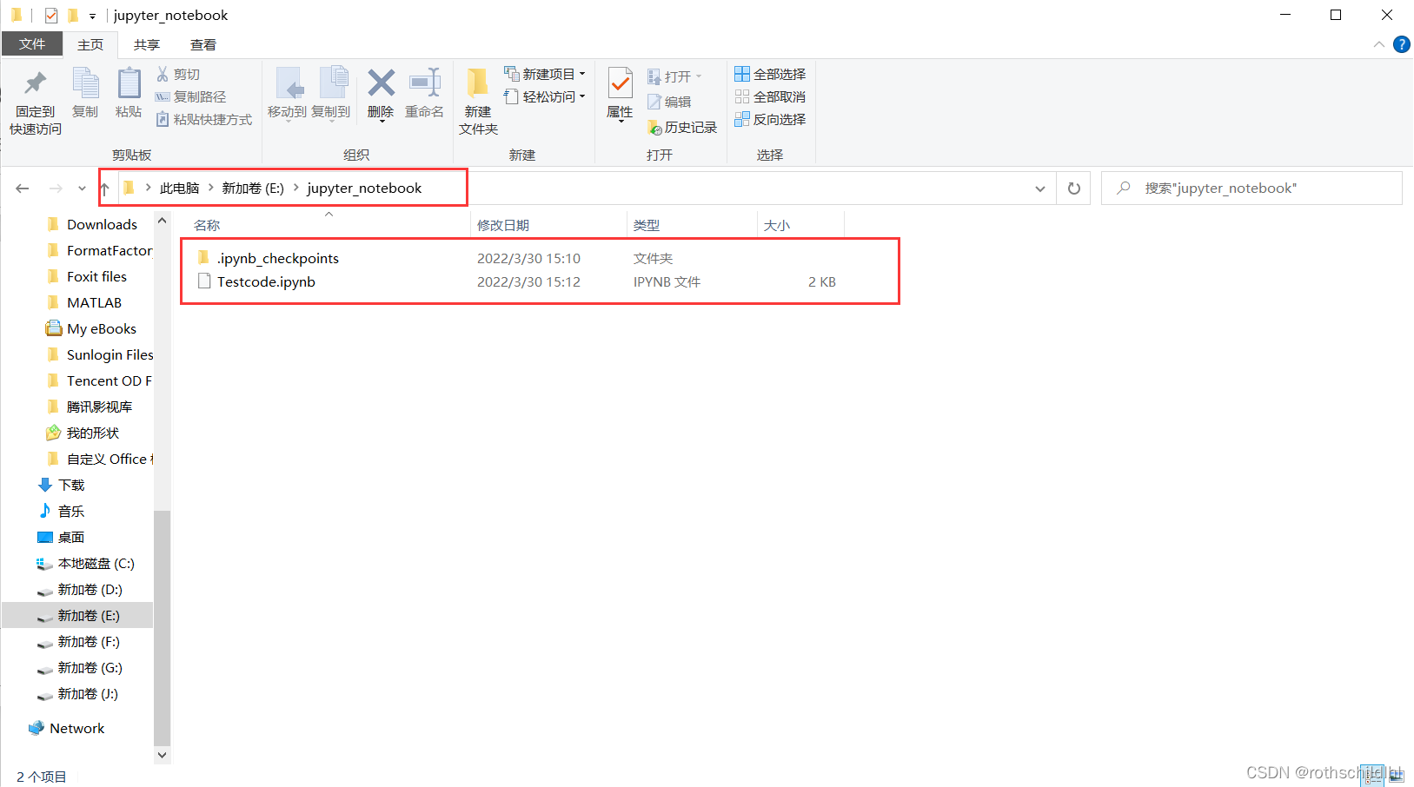Create a new folder

[478, 102]
